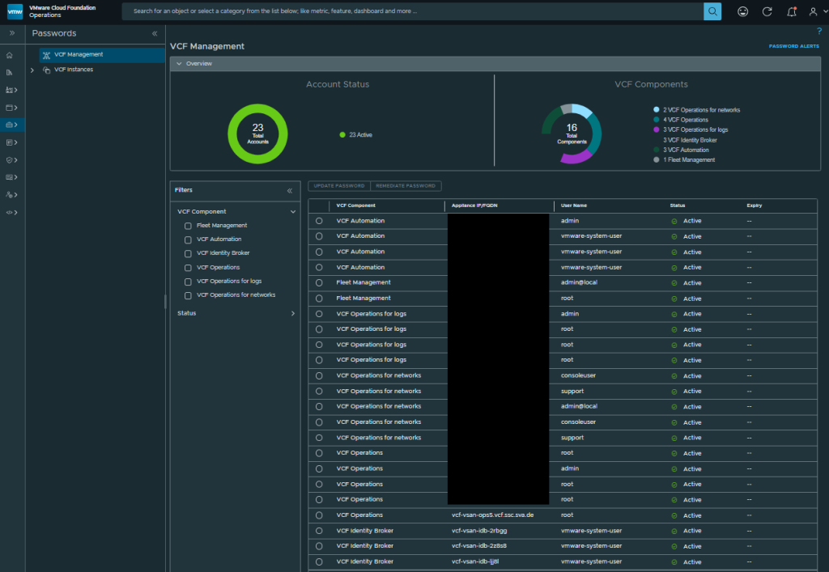
Task: Open the feedback smiley icon
Action: coord(743,11)
